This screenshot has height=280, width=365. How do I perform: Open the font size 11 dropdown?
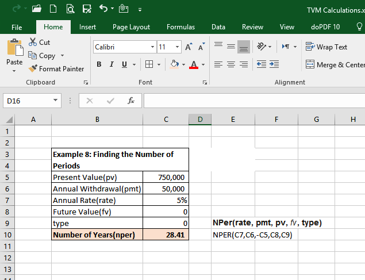point(177,47)
